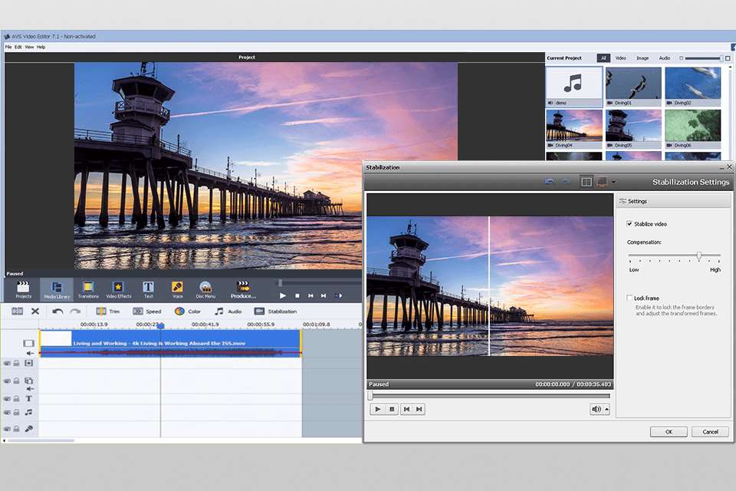Select the Living and Working clip on timeline
736x491 pixels.
coord(170,344)
